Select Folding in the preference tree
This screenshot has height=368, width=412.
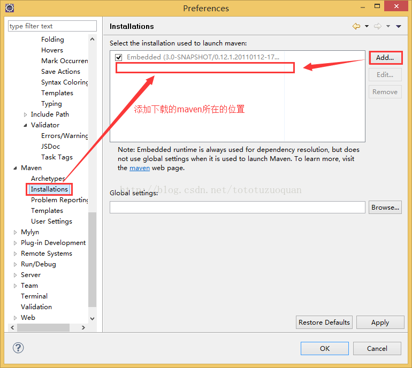point(52,40)
